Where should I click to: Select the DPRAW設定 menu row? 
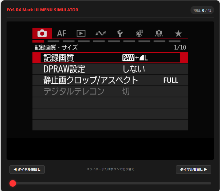[x=110, y=69]
